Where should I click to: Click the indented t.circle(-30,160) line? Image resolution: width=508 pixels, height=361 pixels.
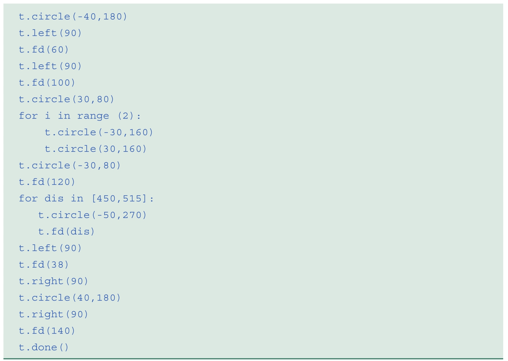click(99, 132)
